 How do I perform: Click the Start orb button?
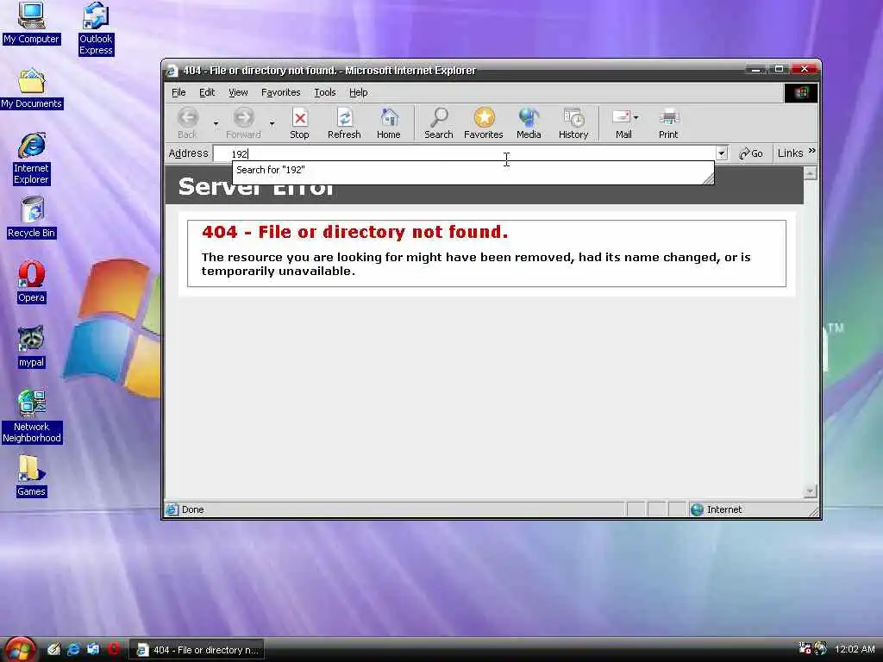pos(20,649)
